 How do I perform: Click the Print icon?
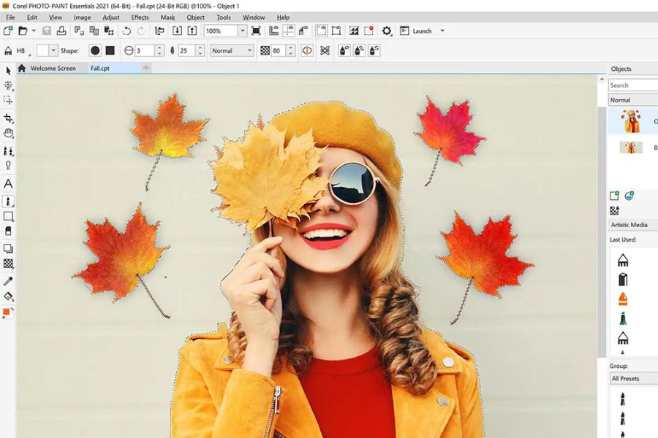(x=61, y=31)
